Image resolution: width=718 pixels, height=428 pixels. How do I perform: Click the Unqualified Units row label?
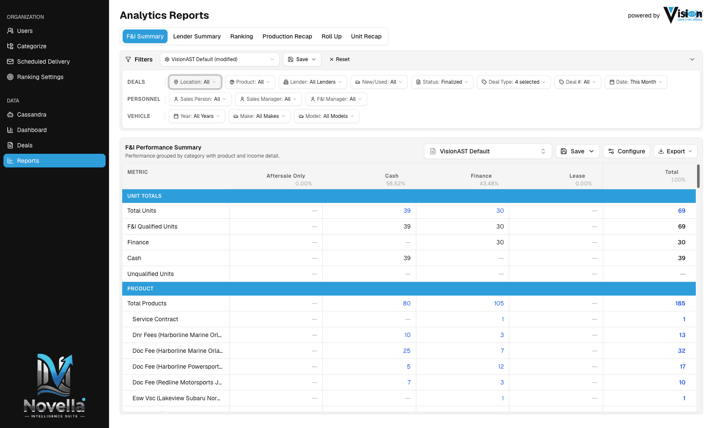tap(150, 274)
